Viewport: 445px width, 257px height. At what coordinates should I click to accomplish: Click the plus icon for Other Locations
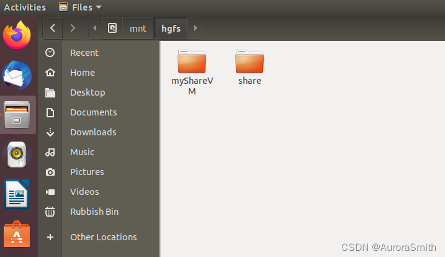50,237
